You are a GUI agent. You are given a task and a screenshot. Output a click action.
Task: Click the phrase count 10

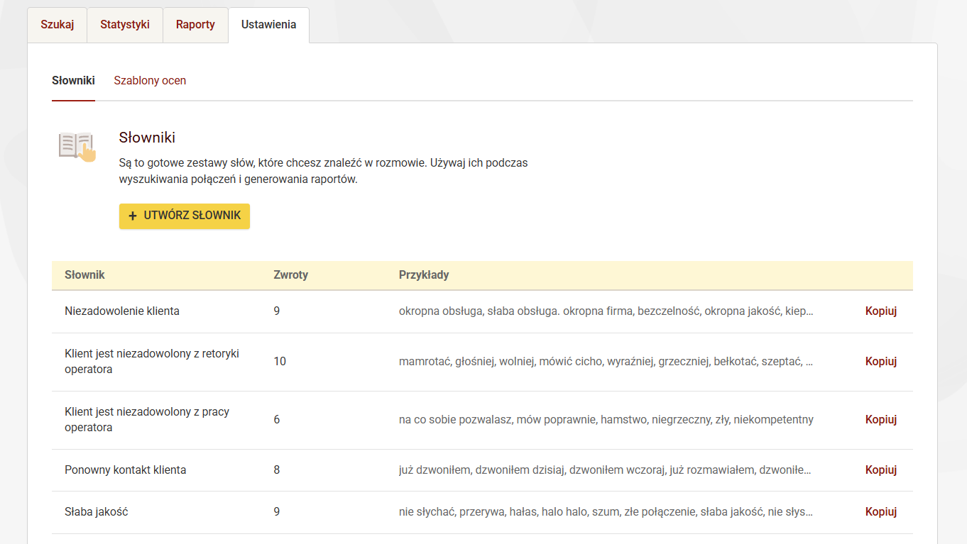(x=280, y=362)
